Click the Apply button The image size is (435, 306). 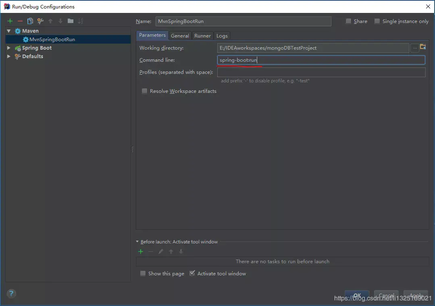[416, 296]
